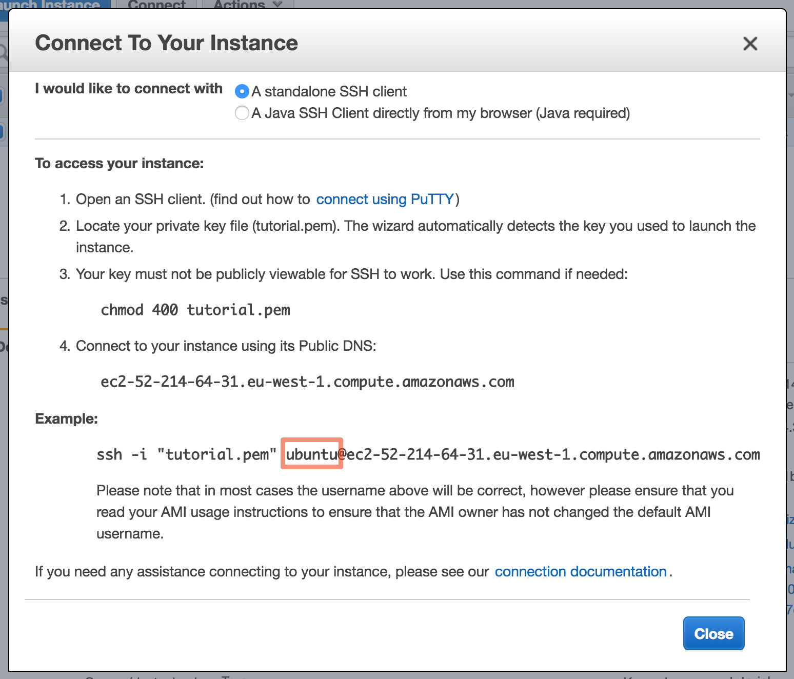Close the dialog with the X icon
The width and height of the screenshot is (794, 679).
(750, 44)
